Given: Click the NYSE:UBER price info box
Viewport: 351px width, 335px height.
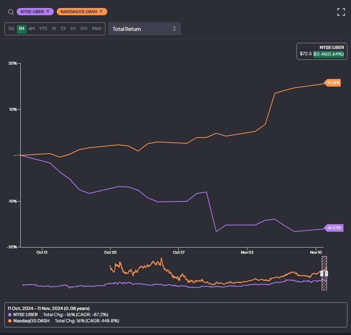Looking at the screenshot, I should point(322,52).
